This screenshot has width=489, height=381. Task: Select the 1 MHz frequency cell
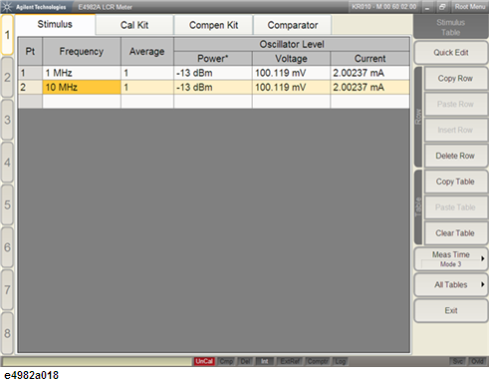point(82,73)
